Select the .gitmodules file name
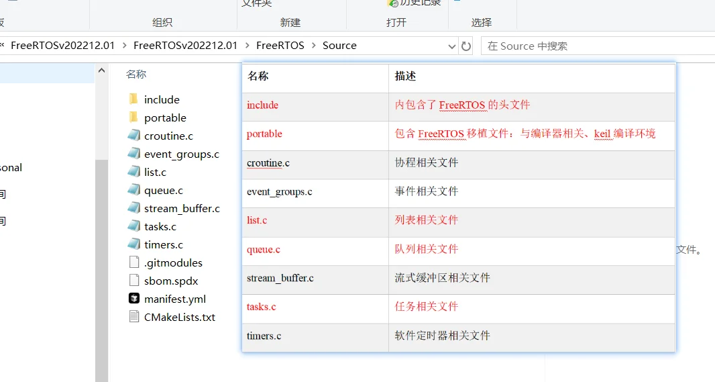Viewport: 715px width, 382px height. 173,263
